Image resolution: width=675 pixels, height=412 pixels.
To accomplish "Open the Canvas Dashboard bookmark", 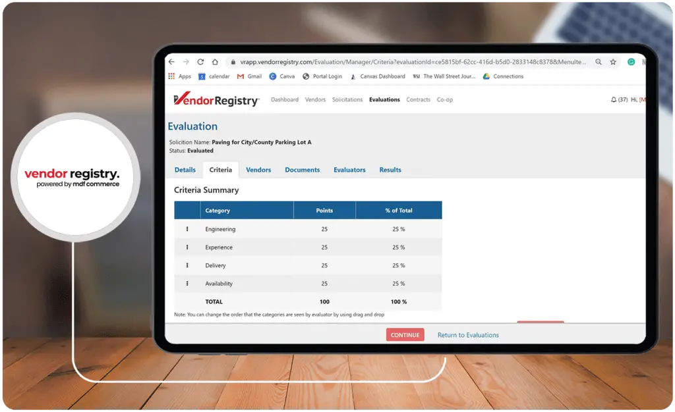I will point(378,76).
